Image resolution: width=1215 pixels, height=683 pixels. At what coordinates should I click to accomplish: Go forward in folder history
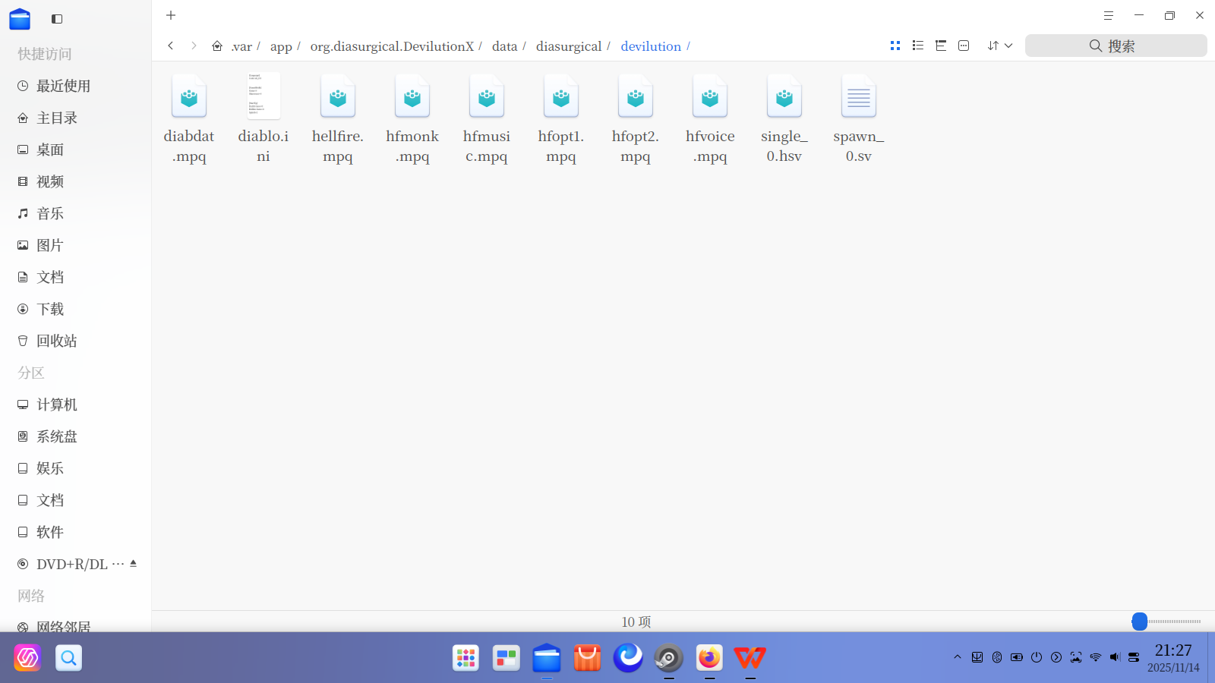(x=194, y=46)
